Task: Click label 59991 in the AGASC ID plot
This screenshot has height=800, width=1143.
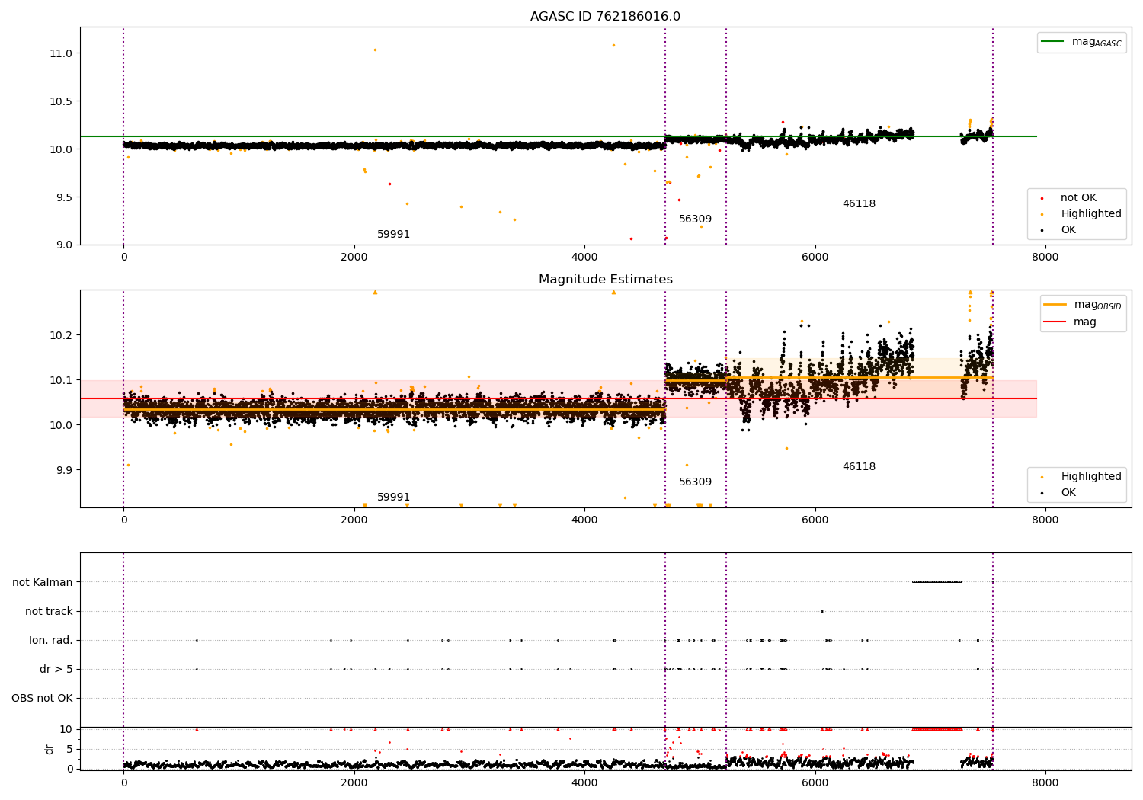Action: point(393,235)
